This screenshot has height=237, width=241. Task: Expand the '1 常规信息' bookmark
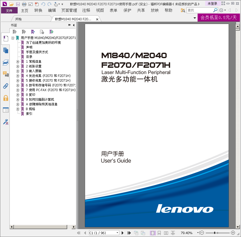pos(18,62)
